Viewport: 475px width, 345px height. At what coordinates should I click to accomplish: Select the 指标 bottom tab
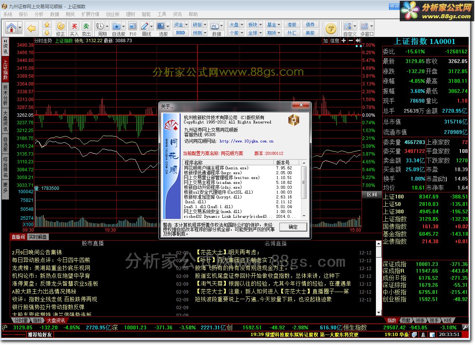(x=37, y=320)
